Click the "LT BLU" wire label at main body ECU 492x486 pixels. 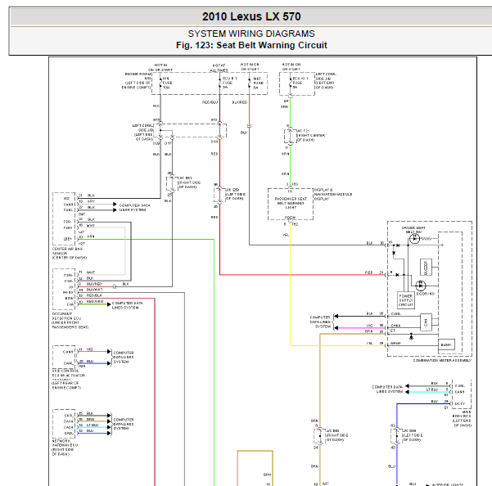click(x=431, y=389)
